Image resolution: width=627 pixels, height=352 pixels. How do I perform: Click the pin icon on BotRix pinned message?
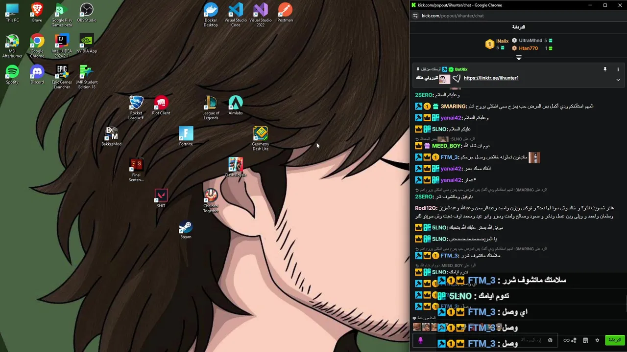605,69
